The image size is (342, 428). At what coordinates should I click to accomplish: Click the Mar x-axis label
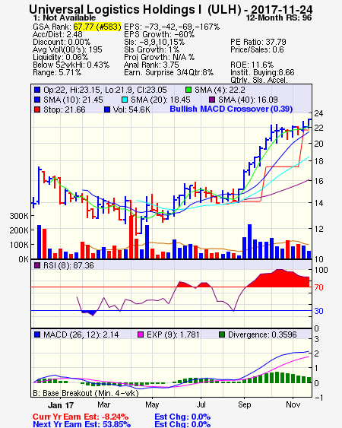pyautogui.click(x=103, y=404)
